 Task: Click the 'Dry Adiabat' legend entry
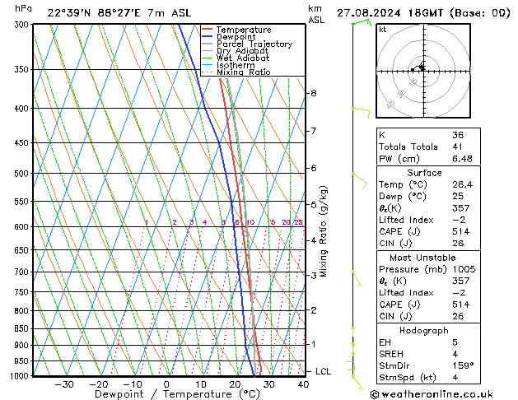[x=242, y=51]
